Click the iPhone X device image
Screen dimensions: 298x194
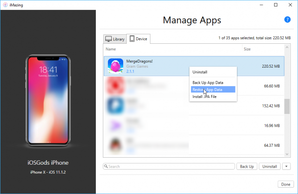coord(48,100)
